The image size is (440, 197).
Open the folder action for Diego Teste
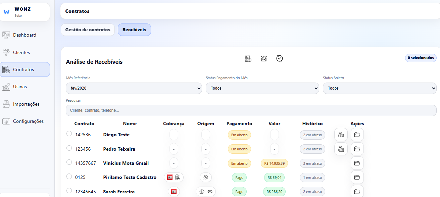[357, 135]
